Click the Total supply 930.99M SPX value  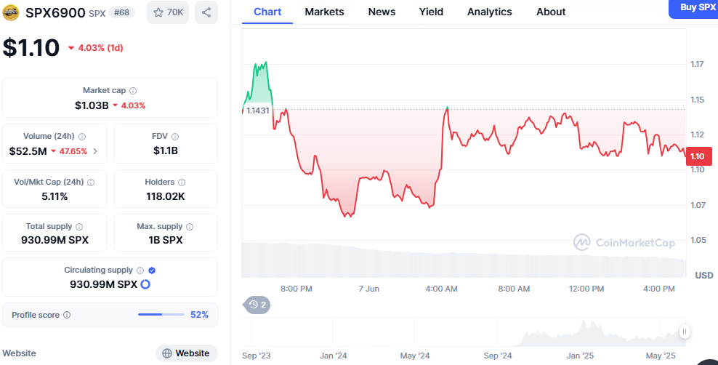(x=55, y=240)
